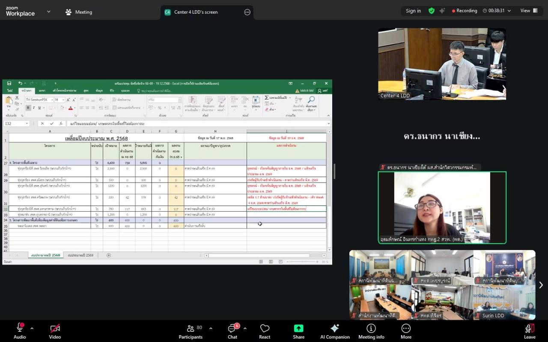Click Excel horizontal scrollbar
This screenshot has height=342, width=548.
(x=265, y=255)
